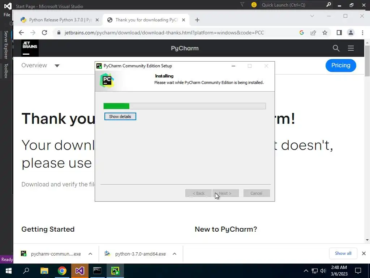Image resolution: width=370 pixels, height=278 pixels.
Task: Click PyCharm title in site header
Action: coord(185,48)
